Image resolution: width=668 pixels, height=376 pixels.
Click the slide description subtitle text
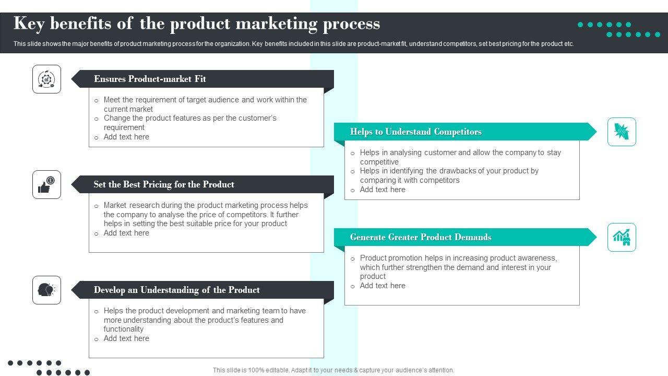[293, 44]
